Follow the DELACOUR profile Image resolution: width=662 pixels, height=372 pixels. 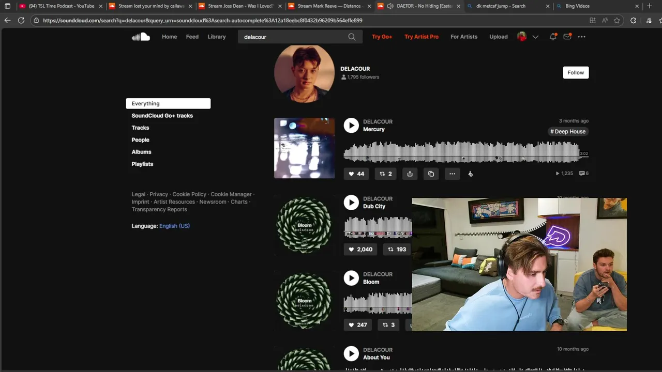(x=576, y=72)
